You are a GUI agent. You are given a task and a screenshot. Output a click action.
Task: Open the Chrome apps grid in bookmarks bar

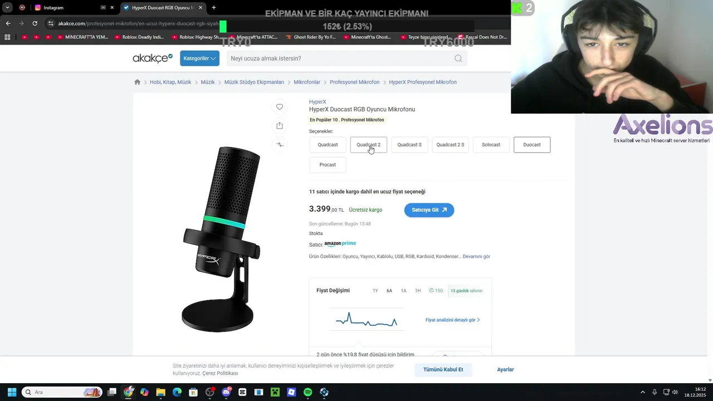pos(7,37)
